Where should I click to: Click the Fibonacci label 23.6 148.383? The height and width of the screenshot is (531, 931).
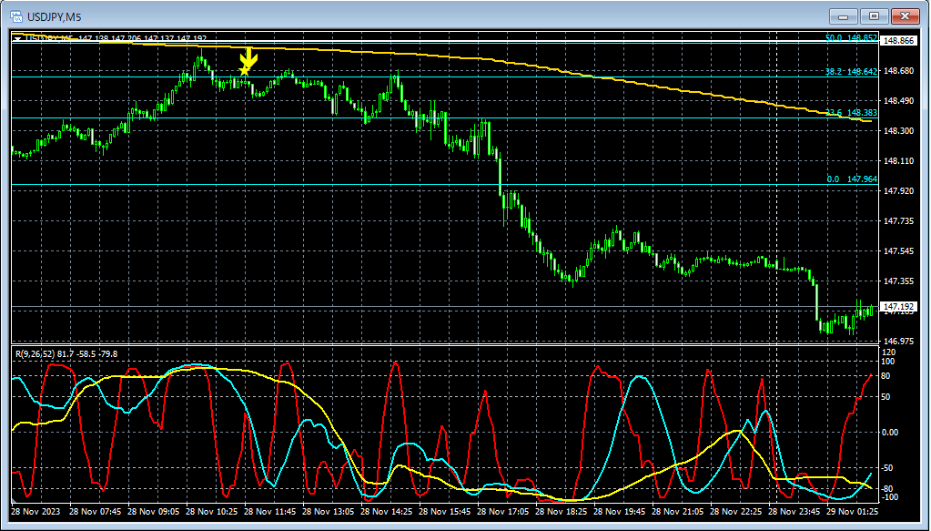click(x=851, y=113)
